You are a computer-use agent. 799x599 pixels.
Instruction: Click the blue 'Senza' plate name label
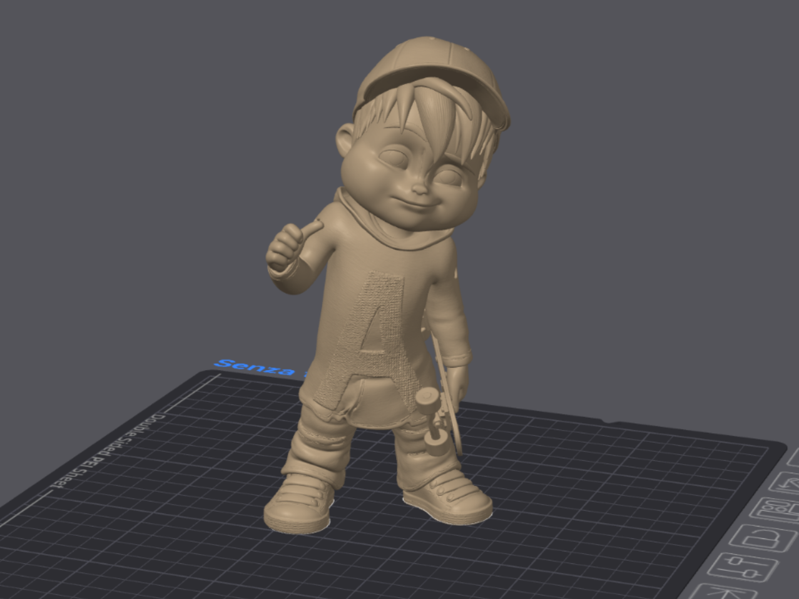pyautogui.click(x=254, y=368)
